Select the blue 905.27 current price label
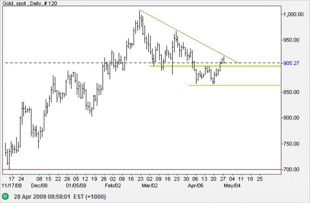 click(291, 63)
